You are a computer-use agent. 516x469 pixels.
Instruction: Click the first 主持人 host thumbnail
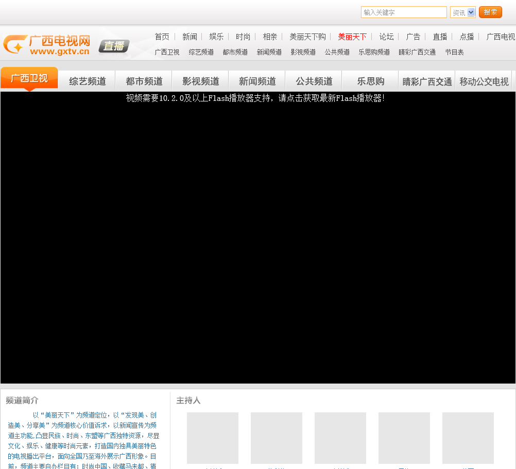(x=213, y=438)
